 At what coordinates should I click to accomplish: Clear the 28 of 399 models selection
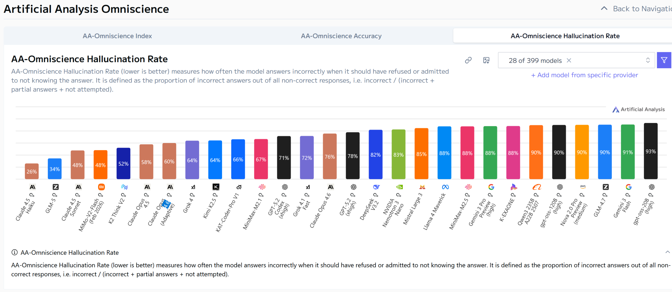569,60
